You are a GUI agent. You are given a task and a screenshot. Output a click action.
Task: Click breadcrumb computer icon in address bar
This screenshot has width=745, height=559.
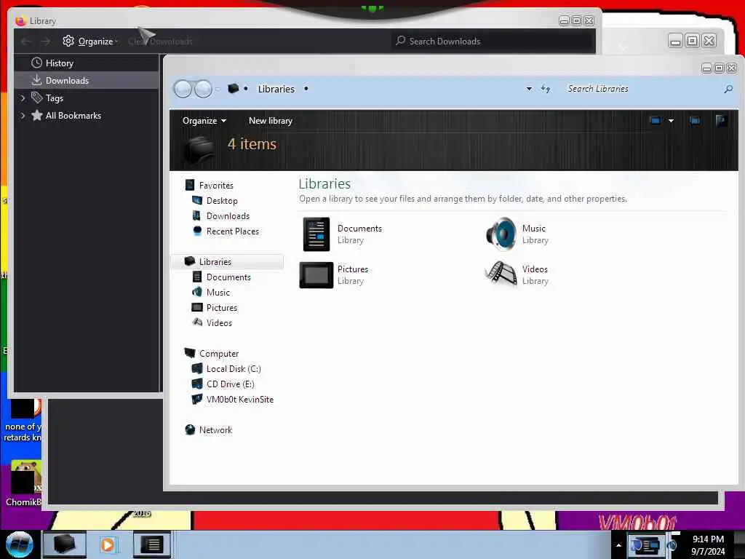coord(233,88)
